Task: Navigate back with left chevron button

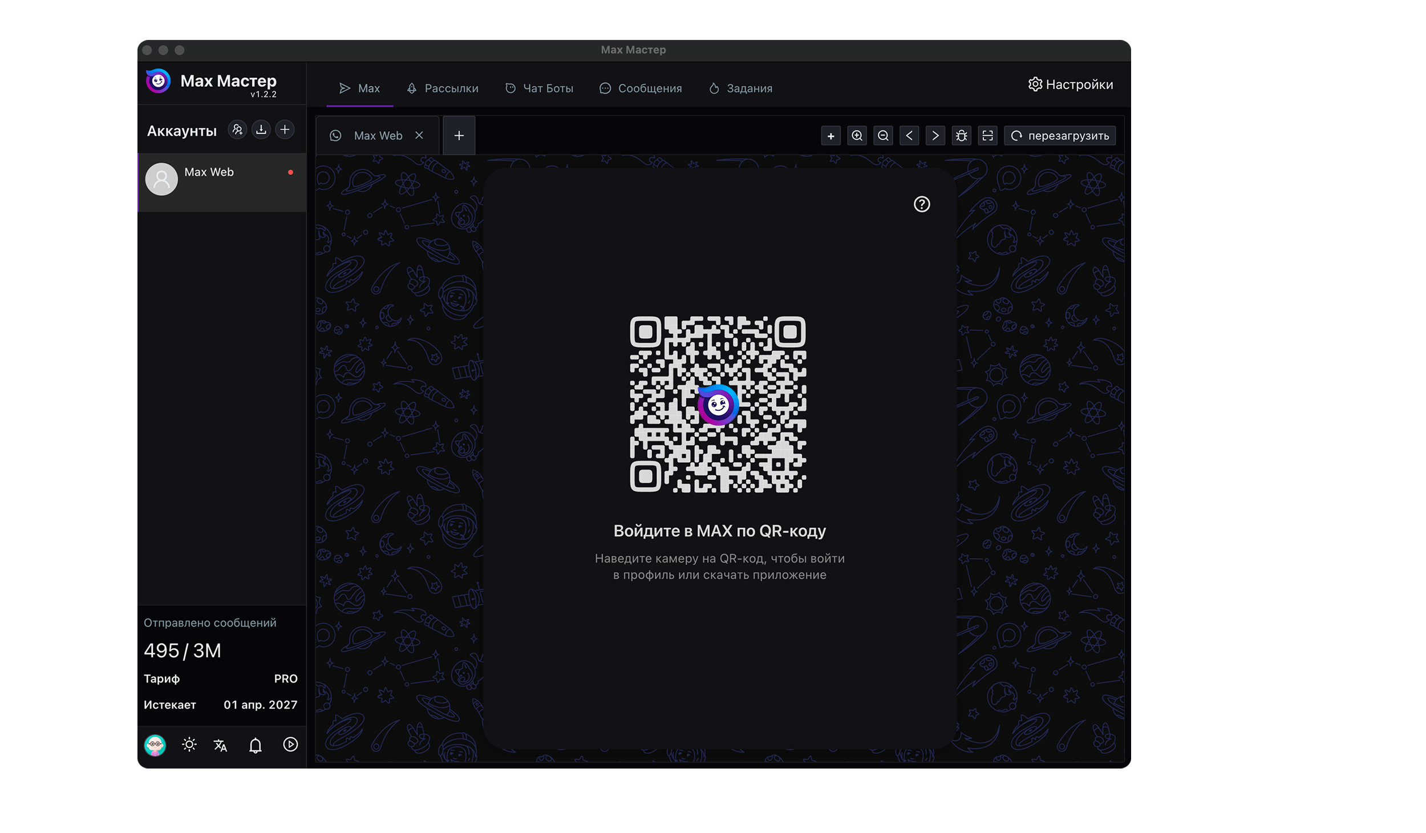Action: (909, 136)
